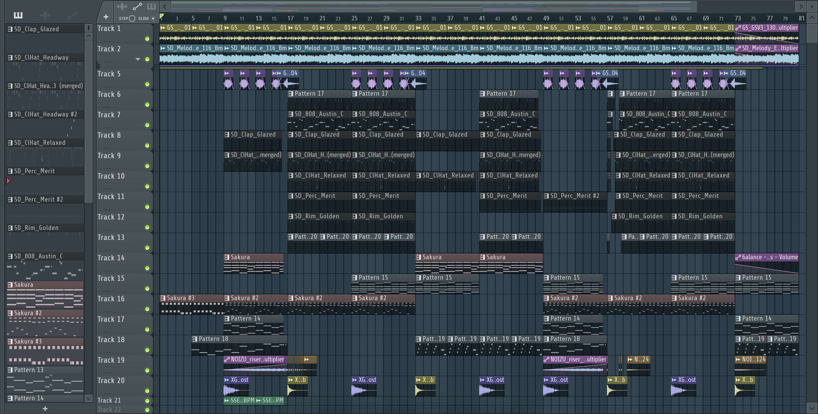The image size is (818, 414).
Task: Click the red playing-pattern arrow beside SD_Perc_Merit
Action: [8, 181]
